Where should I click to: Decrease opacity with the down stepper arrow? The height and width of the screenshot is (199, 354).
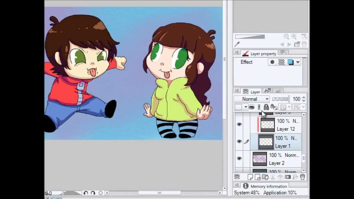(x=304, y=101)
